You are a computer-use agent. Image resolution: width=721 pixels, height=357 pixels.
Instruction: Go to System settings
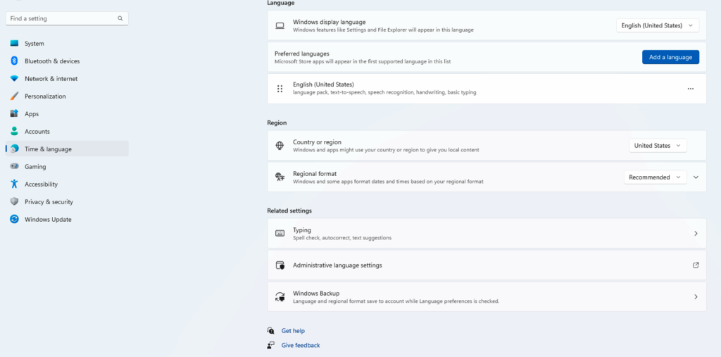coord(67,43)
